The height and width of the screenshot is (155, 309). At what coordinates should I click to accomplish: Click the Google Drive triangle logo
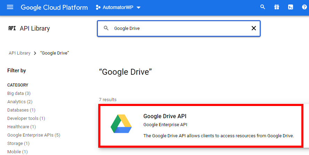pyautogui.click(x=121, y=124)
